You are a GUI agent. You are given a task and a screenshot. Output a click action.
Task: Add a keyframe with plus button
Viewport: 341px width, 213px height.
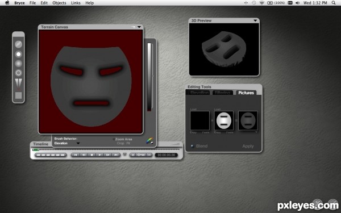(133, 155)
